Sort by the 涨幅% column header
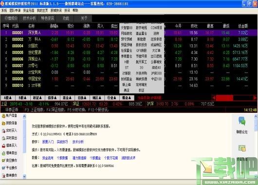This screenshot has width=258, height=185. [x=54, y=26]
